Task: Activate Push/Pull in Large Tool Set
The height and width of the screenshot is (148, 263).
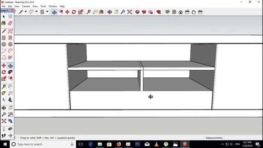Action: (x=10, y=66)
